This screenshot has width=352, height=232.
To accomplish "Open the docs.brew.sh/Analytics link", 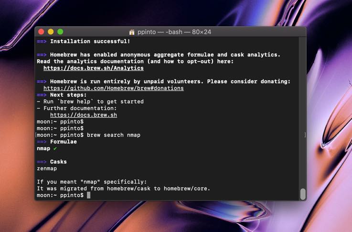I will pyautogui.click(x=93, y=68).
